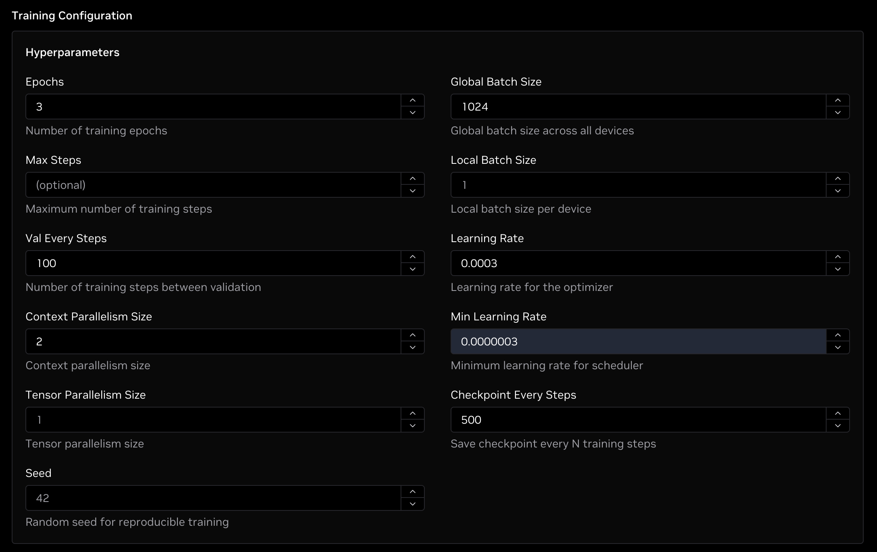Click the Max Steps optional input field
The width and height of the screenshot is (877, 552).
[213, 185]
